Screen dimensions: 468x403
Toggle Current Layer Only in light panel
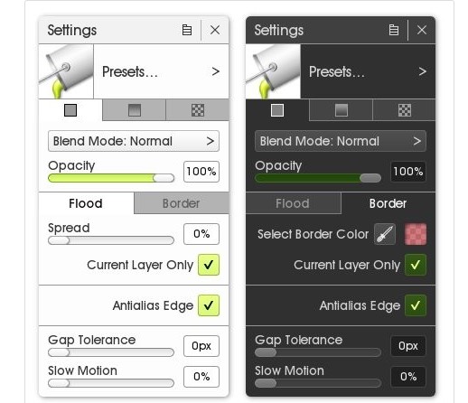coord(209,265)
